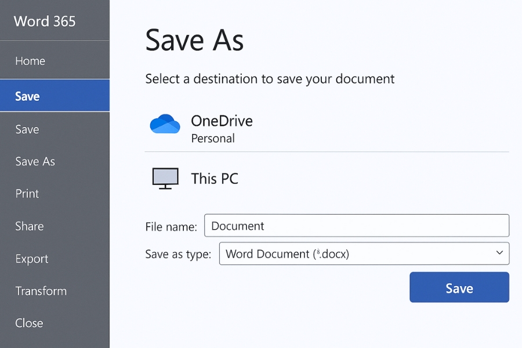
Task: Click the File name field containing Document
Action: pos(356,226)
